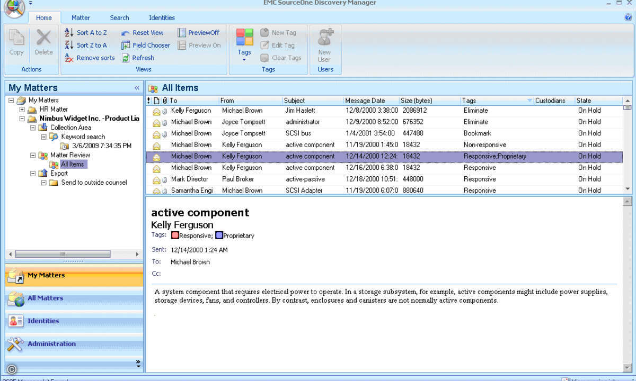Sort by the Subject column header
The image size is (636, 381).
[x=313, y=101]
